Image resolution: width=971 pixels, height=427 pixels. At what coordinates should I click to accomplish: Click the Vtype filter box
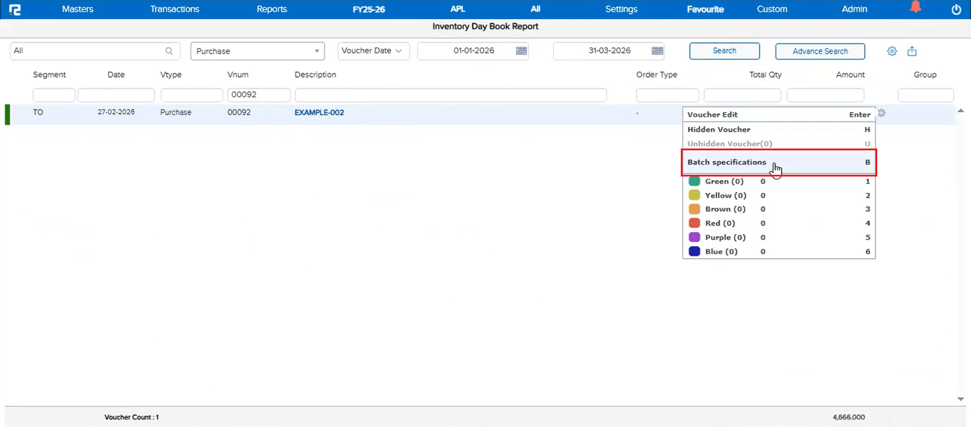coord(191,95)
